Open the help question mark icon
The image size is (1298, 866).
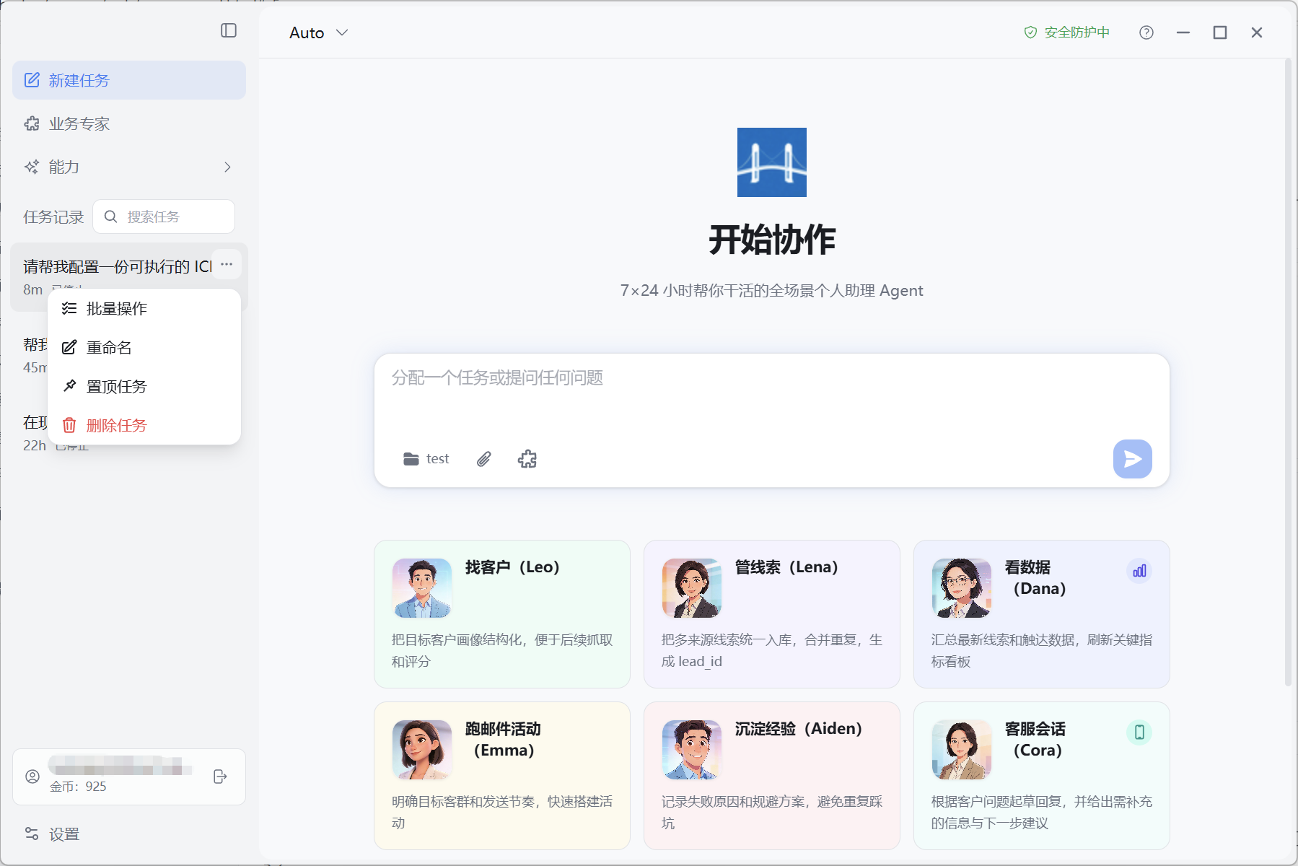[1146, 32]
